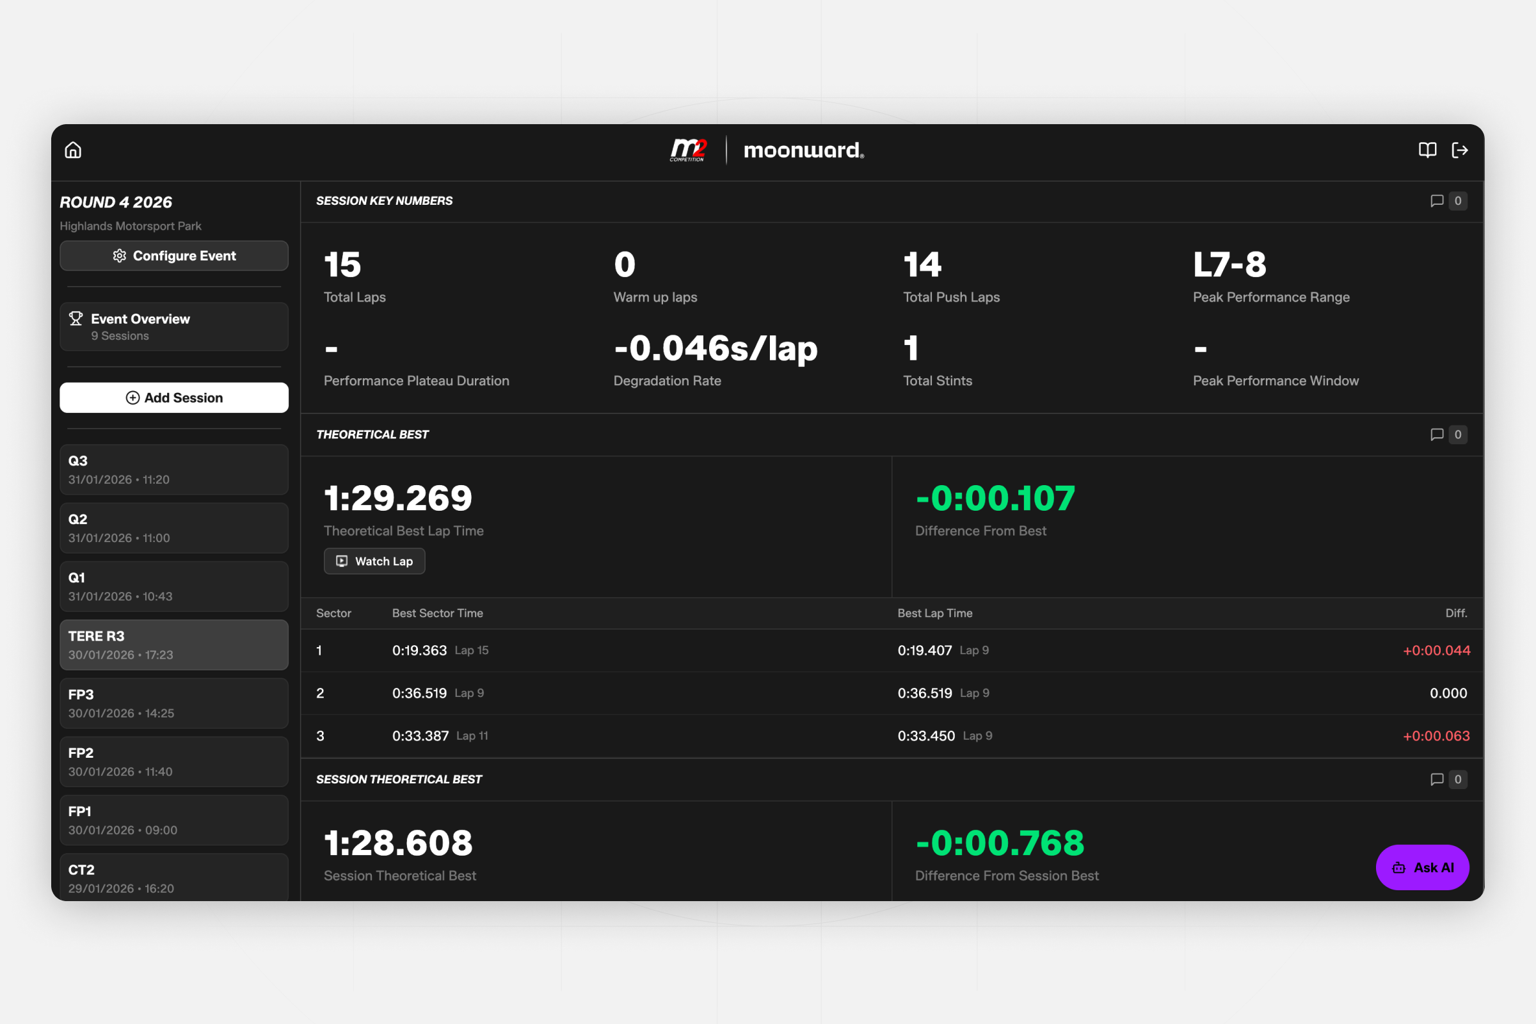Select the FP3 session
This screenshot has width=1536, height=1024.
[173, 703]
